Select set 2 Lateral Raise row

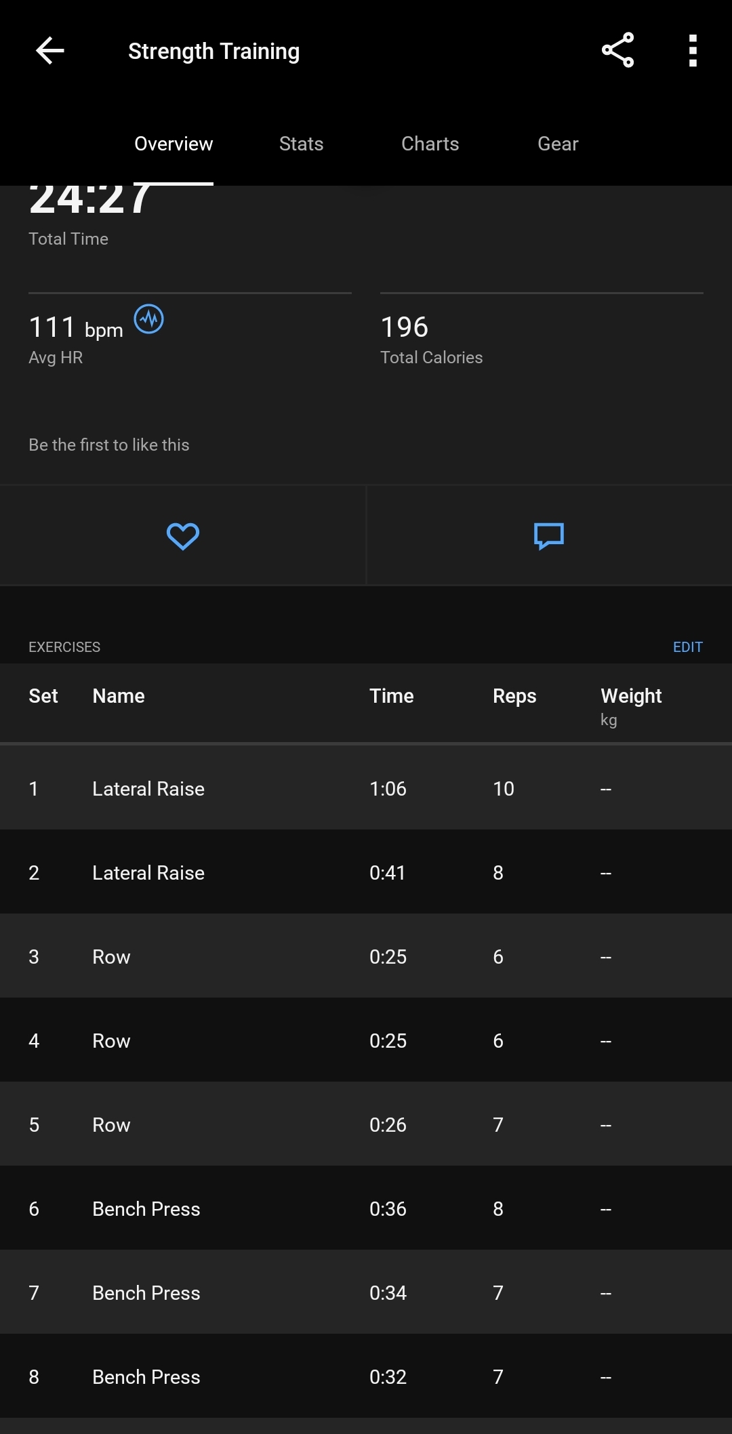366,872
